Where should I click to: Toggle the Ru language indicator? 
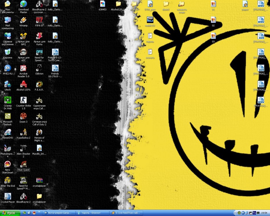(254, 213)
